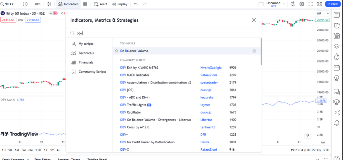Screen dimensions: 343x160
Task: Open Ideas stream broadcast bulb icon
Action: (336, 102)
